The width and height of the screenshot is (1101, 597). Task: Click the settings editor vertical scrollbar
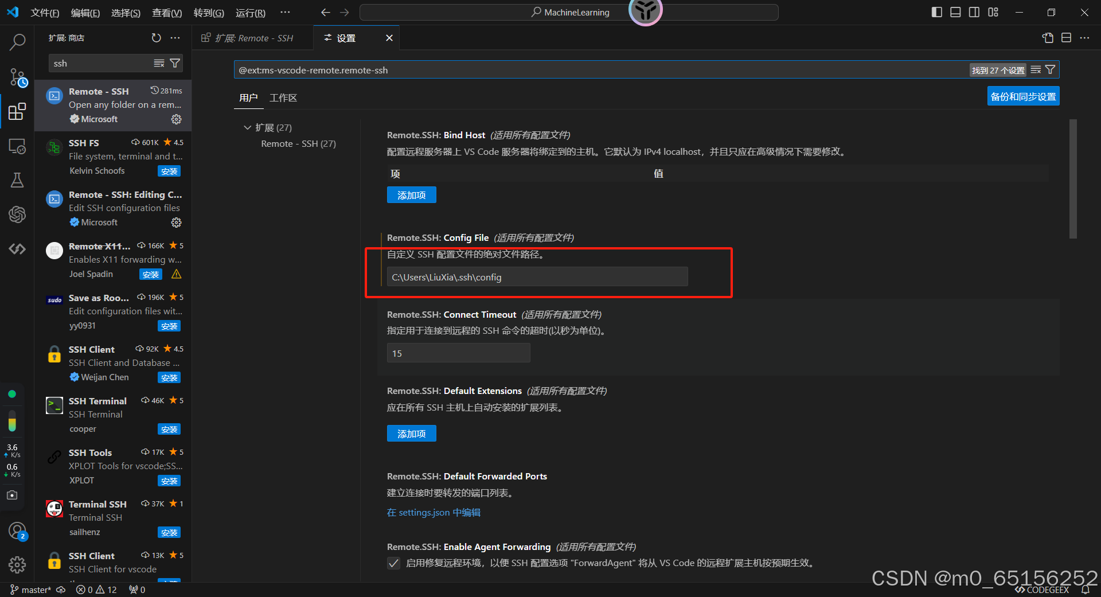point(1073,178)
